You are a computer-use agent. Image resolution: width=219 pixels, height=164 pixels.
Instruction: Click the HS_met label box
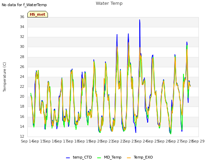[x=38, y=14]
